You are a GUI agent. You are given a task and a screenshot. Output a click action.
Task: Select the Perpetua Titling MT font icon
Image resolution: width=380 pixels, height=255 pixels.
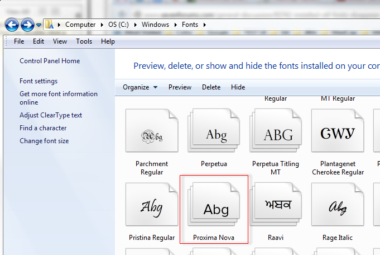[276, 131]
